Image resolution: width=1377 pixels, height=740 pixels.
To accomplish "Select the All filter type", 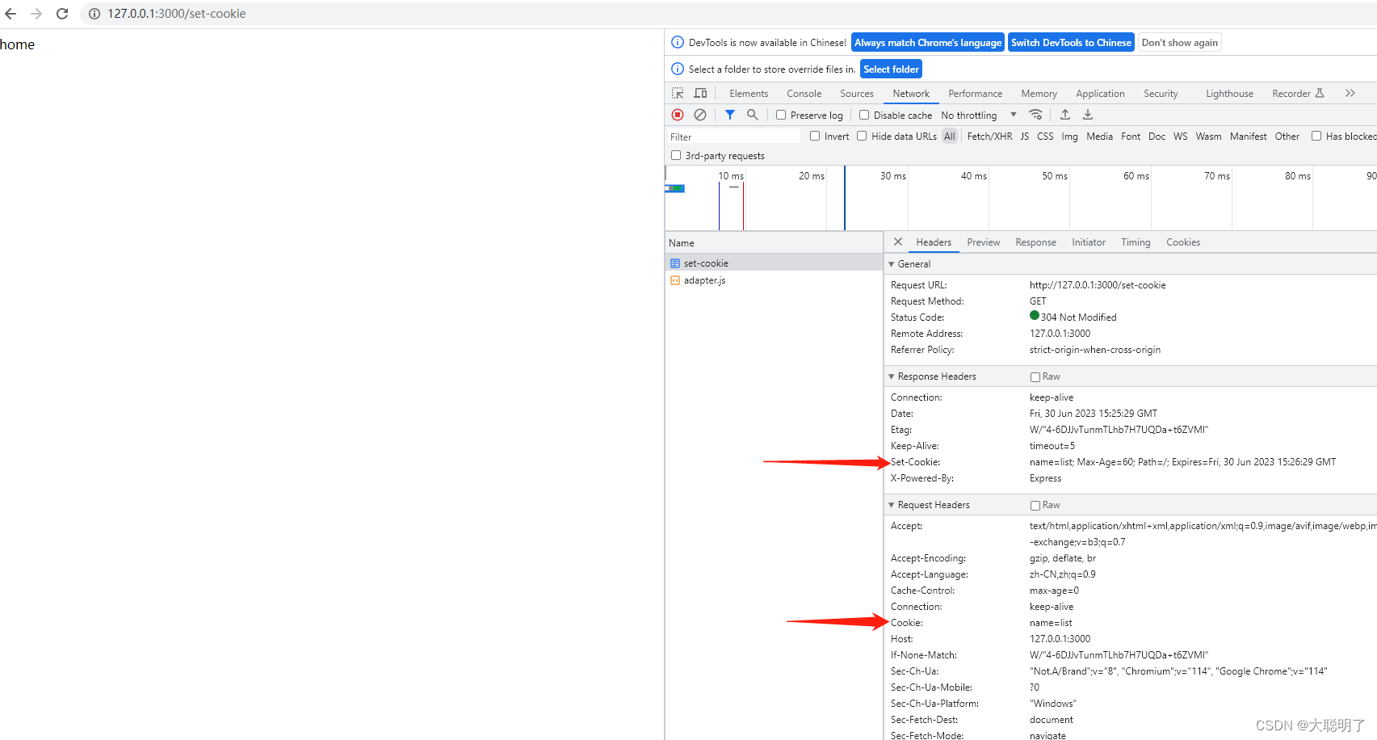I will pos(950,137).
